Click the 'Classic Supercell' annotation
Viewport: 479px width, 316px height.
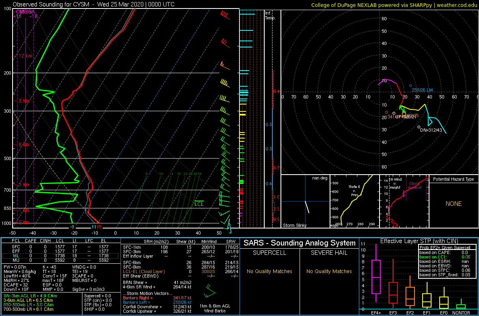[414, 186]
